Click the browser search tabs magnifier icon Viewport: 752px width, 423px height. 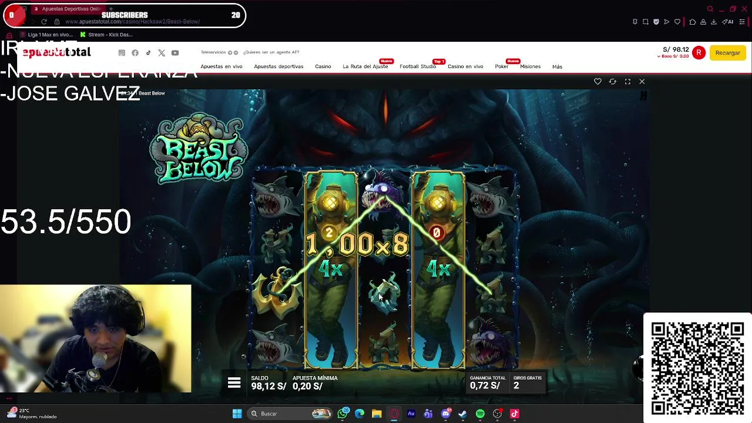tap(710, 9)
